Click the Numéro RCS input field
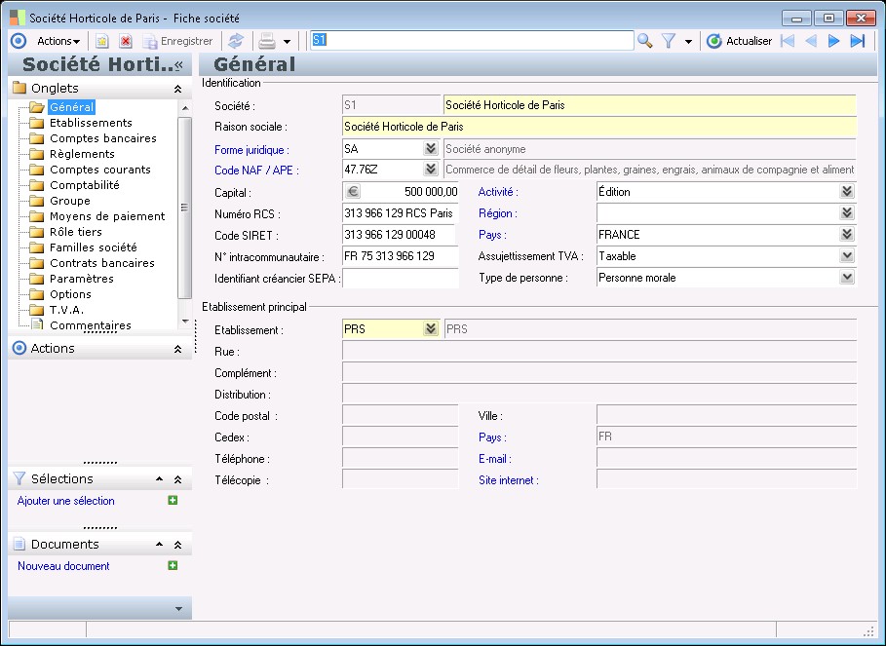Image resolution: width=886 pixels, height=646 pixels. click(x=400, y=213)
